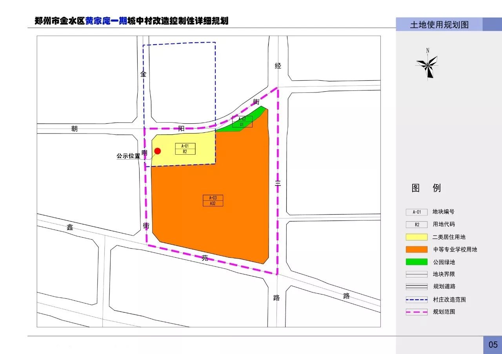Click the 朝 road label character
Screen dimensions: 502x354
pyautogui.click(x=75, y=128)
